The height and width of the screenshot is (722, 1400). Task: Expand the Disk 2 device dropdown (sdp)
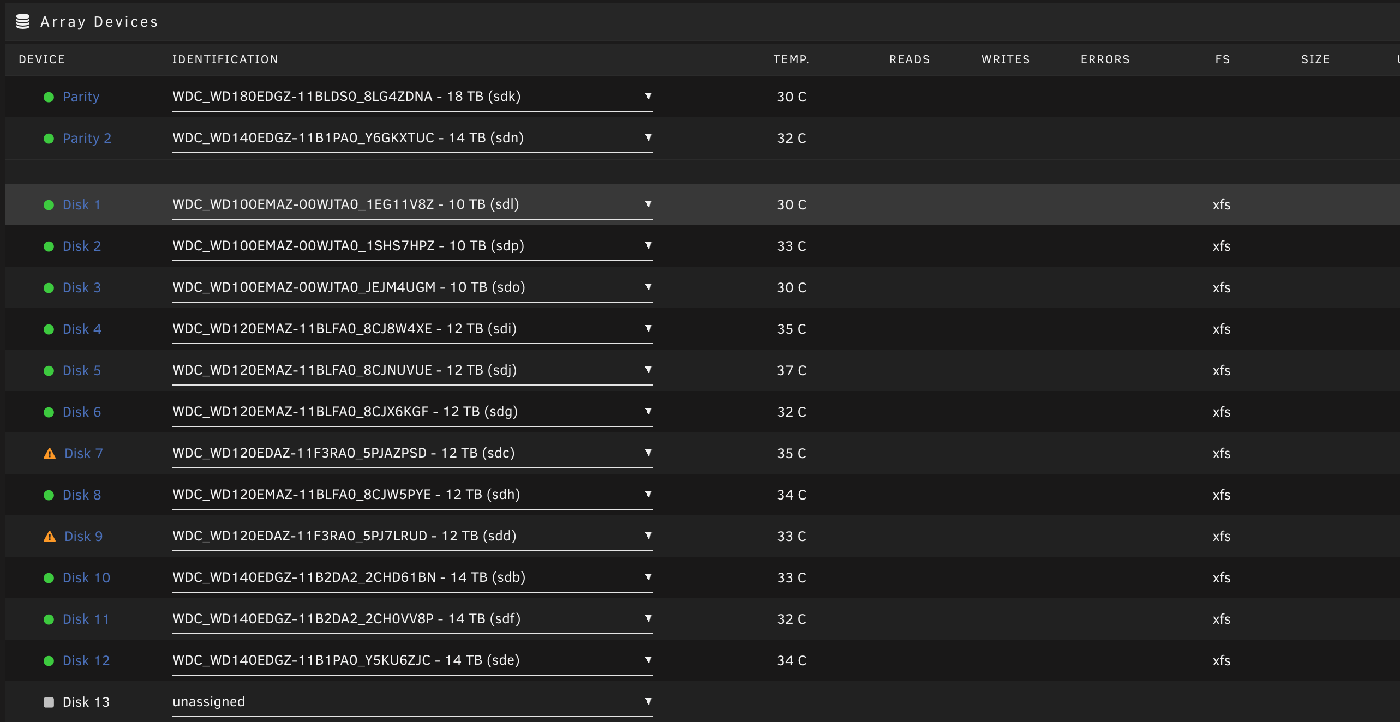pos(412,246)
